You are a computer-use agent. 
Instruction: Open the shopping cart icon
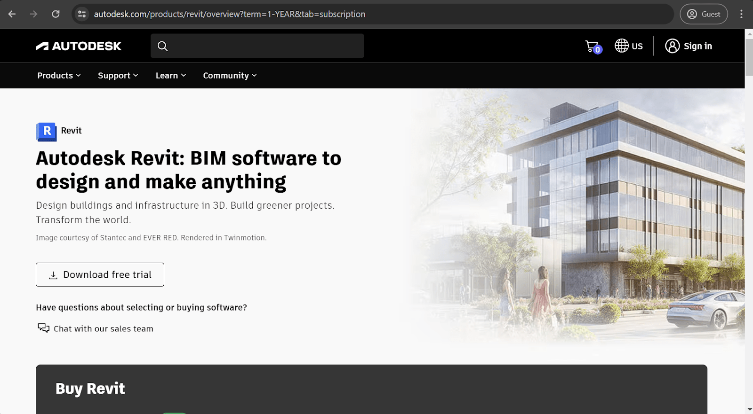pos(593,47)
